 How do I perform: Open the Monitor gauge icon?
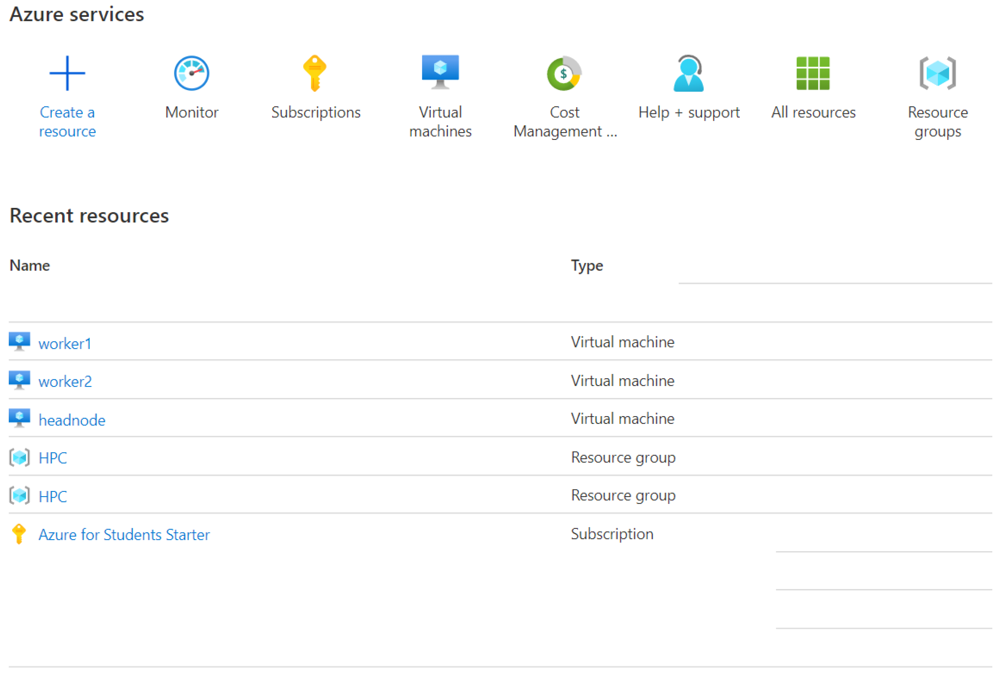(x=192, y=73)
